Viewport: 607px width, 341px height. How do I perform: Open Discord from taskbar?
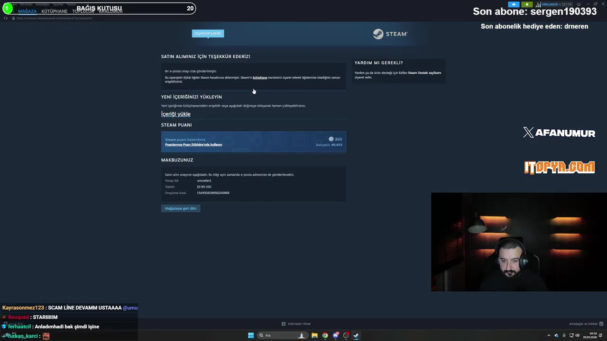click(x=336, y=335)
